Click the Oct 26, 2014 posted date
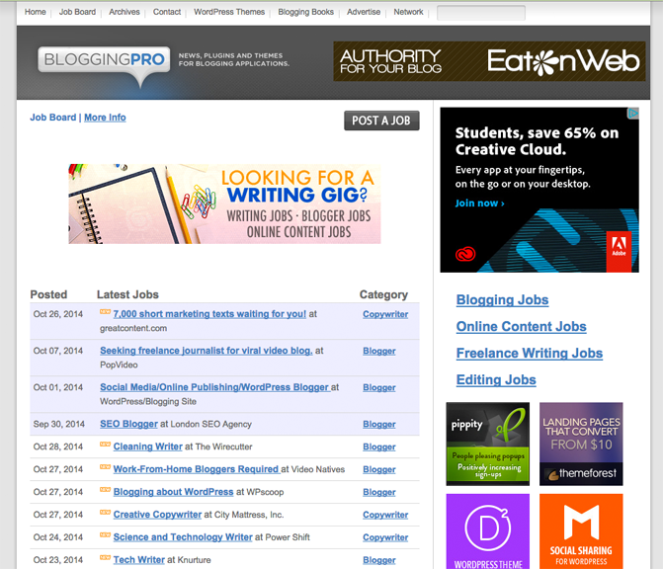This screenshot has height=569, width=663. [58, 314]
